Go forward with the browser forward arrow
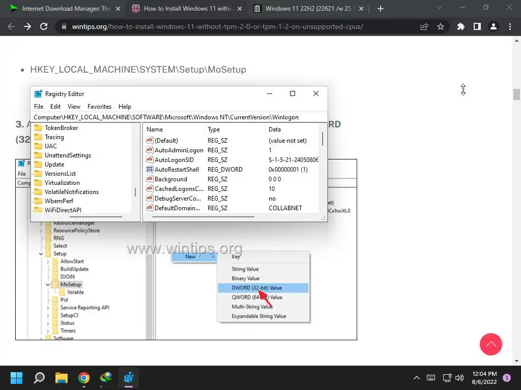Image resolution: width=521 pixels, height=390 pixels. point(27,26)
